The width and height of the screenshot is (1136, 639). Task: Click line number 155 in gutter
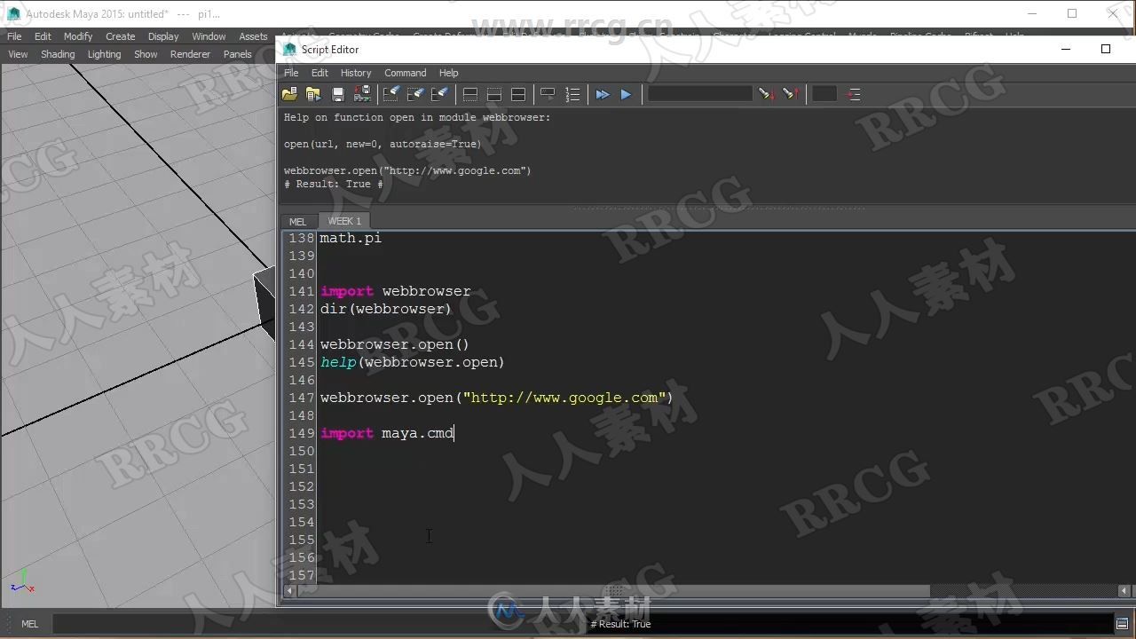point(302,540)
